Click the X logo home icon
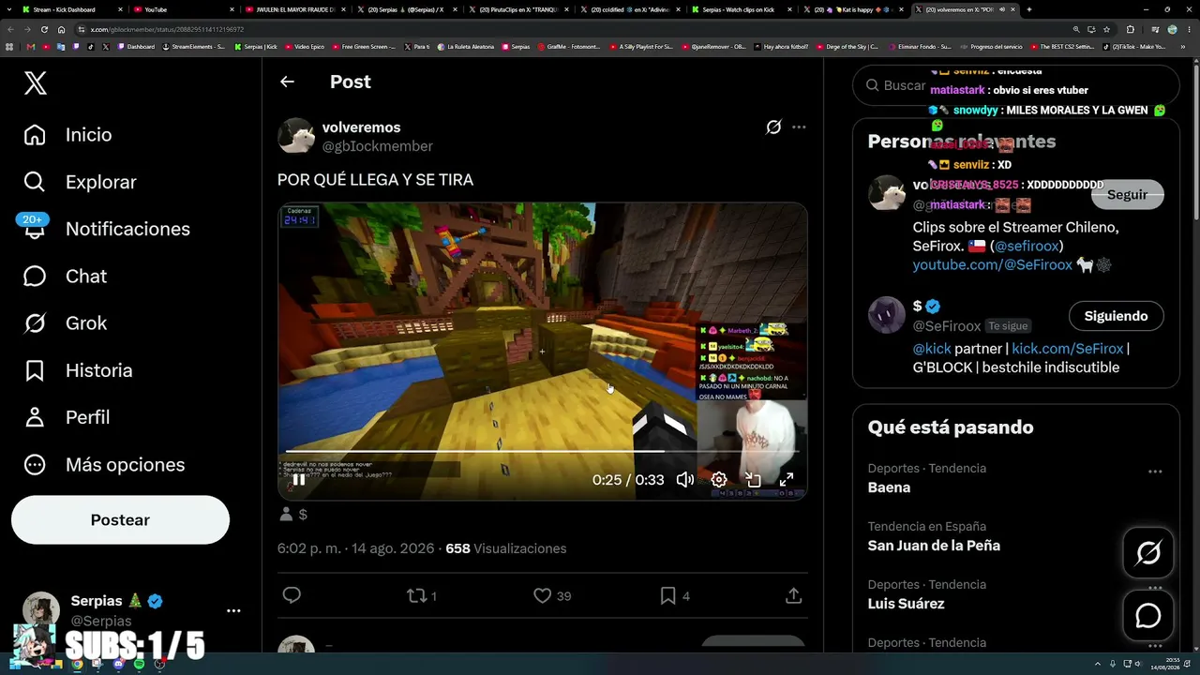The height and width of the screenshot is (675, 1200). [35, 83]
